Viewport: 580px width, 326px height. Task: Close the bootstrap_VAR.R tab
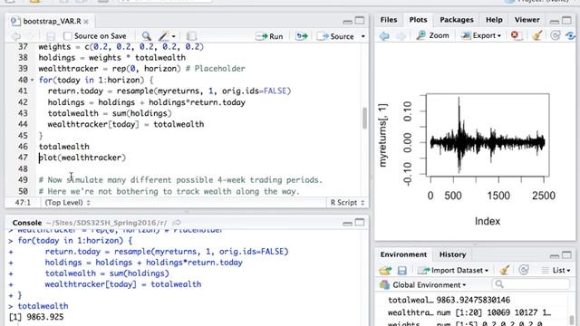point(86,22)
